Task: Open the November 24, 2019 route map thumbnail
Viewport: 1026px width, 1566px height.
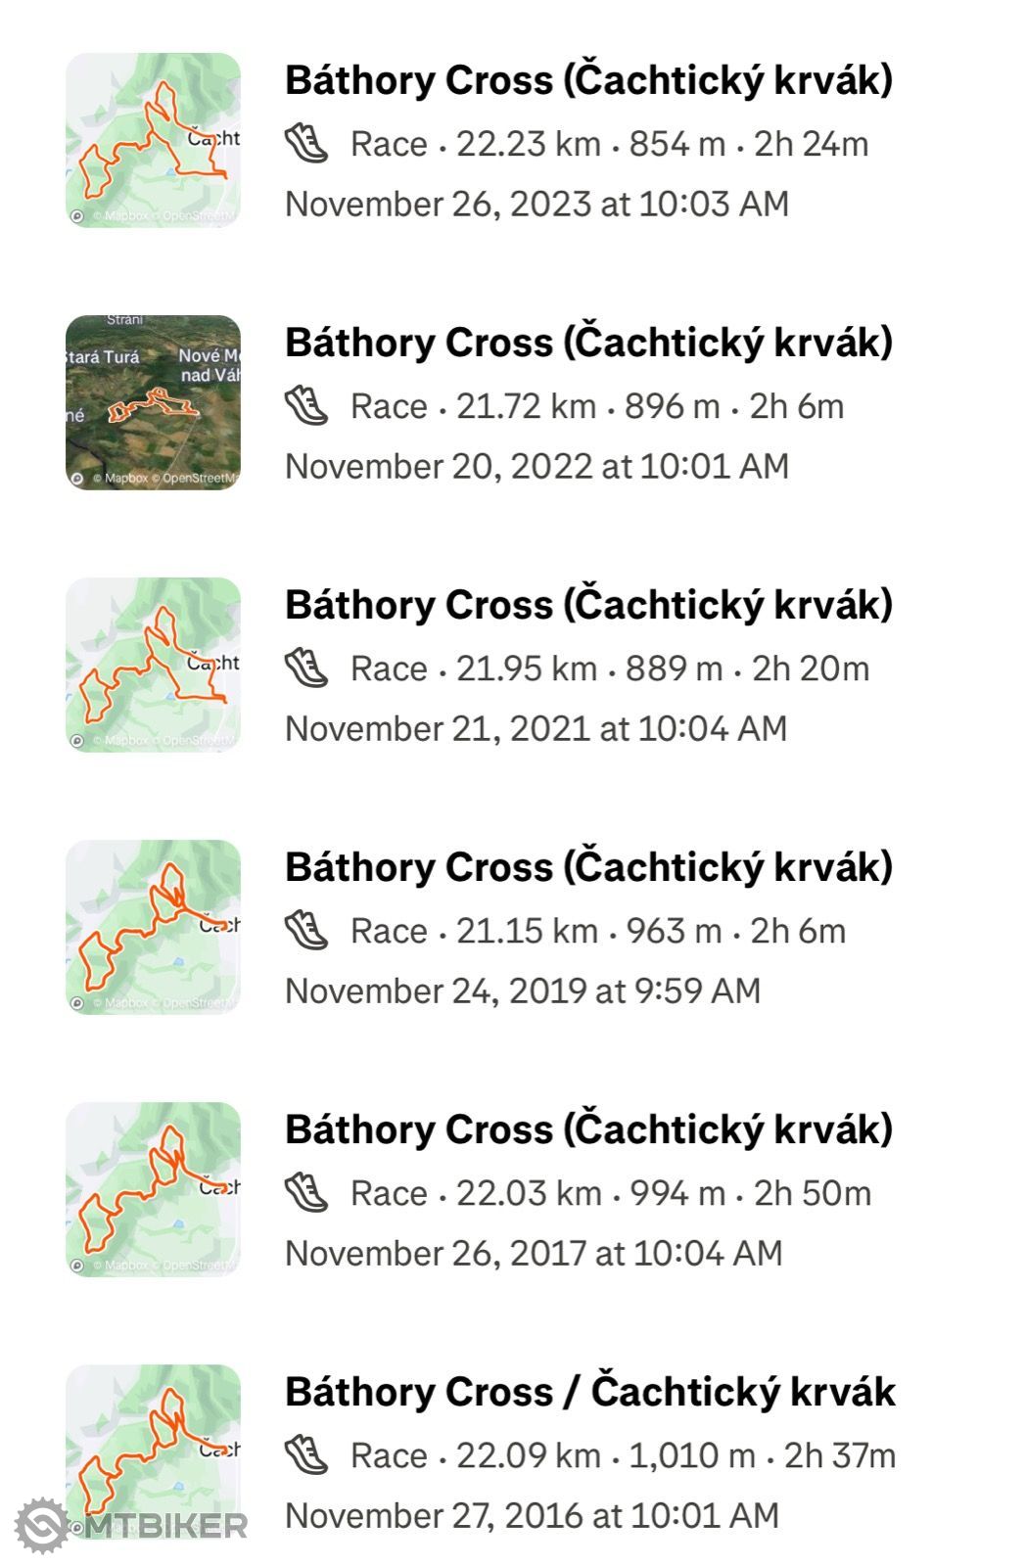Action: coord(153,927)
